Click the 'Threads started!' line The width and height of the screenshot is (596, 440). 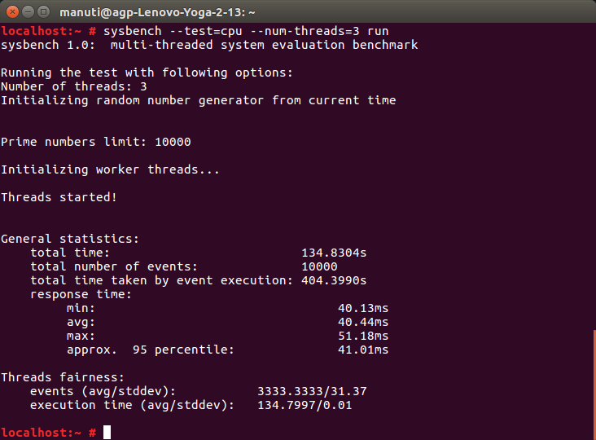pos(59,197)
